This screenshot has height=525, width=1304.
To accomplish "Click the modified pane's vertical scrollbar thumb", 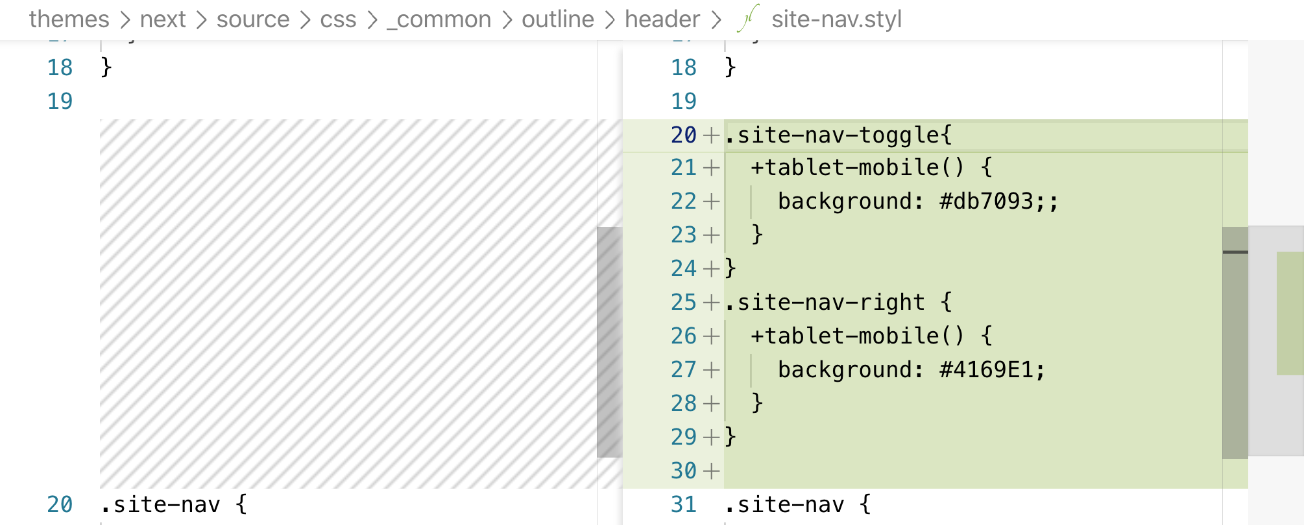I will coord(1235,343).
